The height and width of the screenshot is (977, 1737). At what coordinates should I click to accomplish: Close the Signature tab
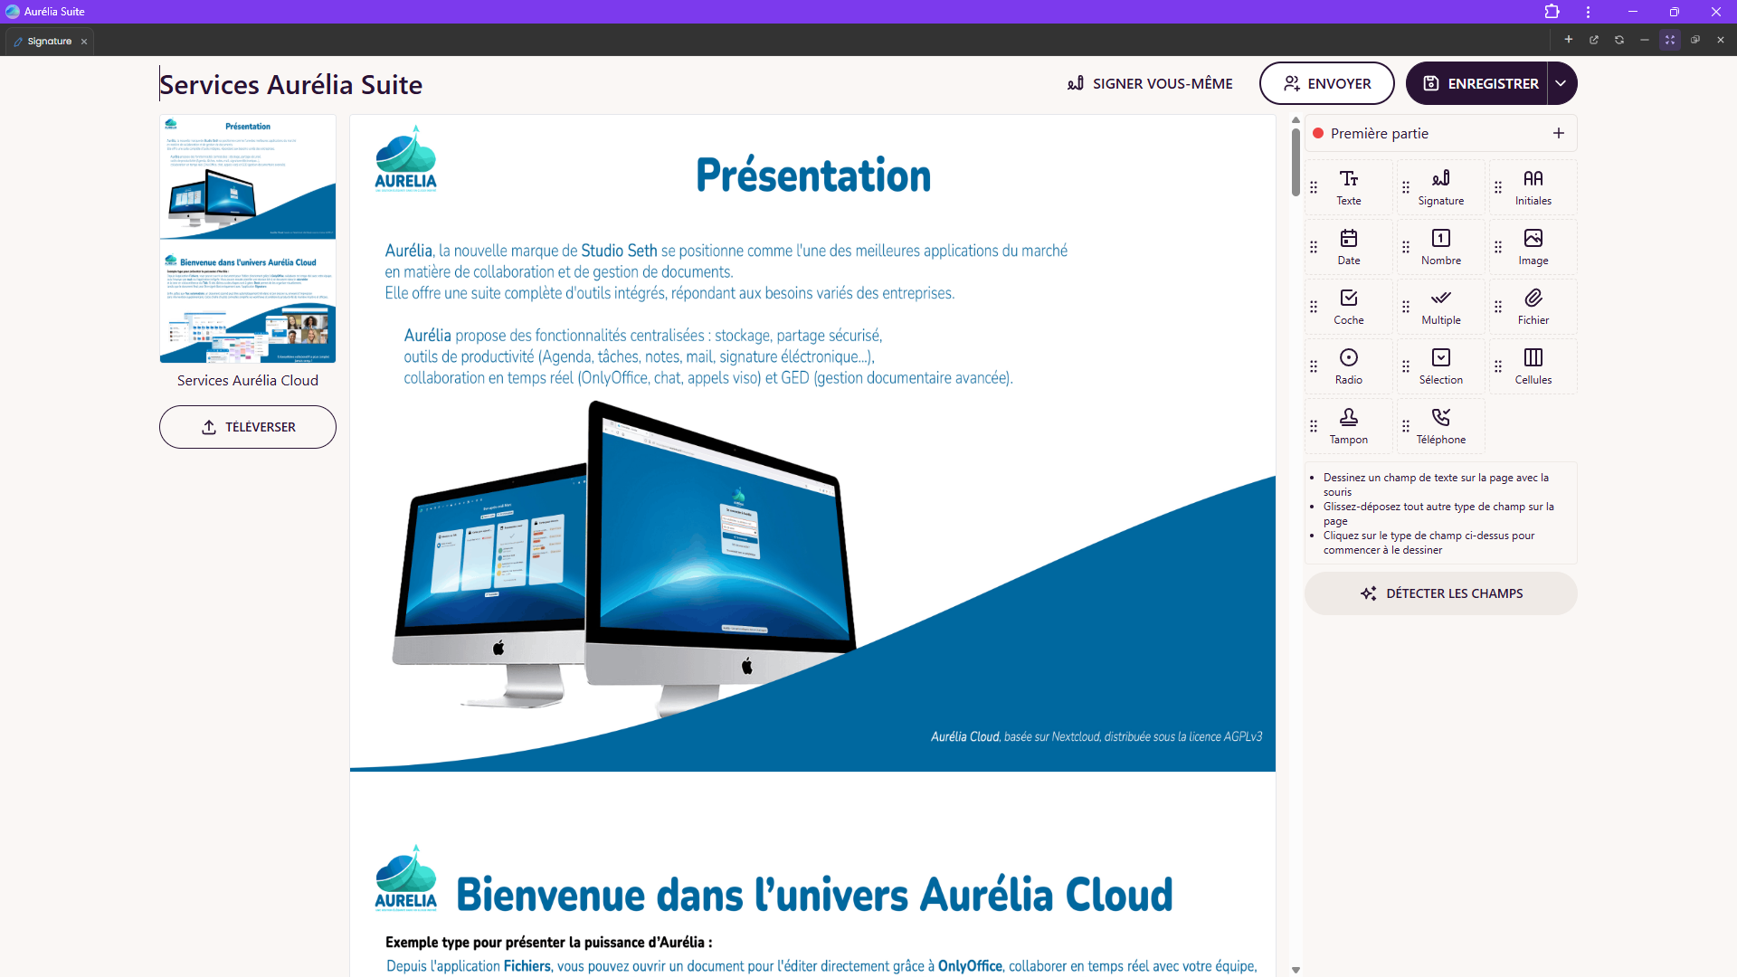pyautogui.click(x=84, y=42)
